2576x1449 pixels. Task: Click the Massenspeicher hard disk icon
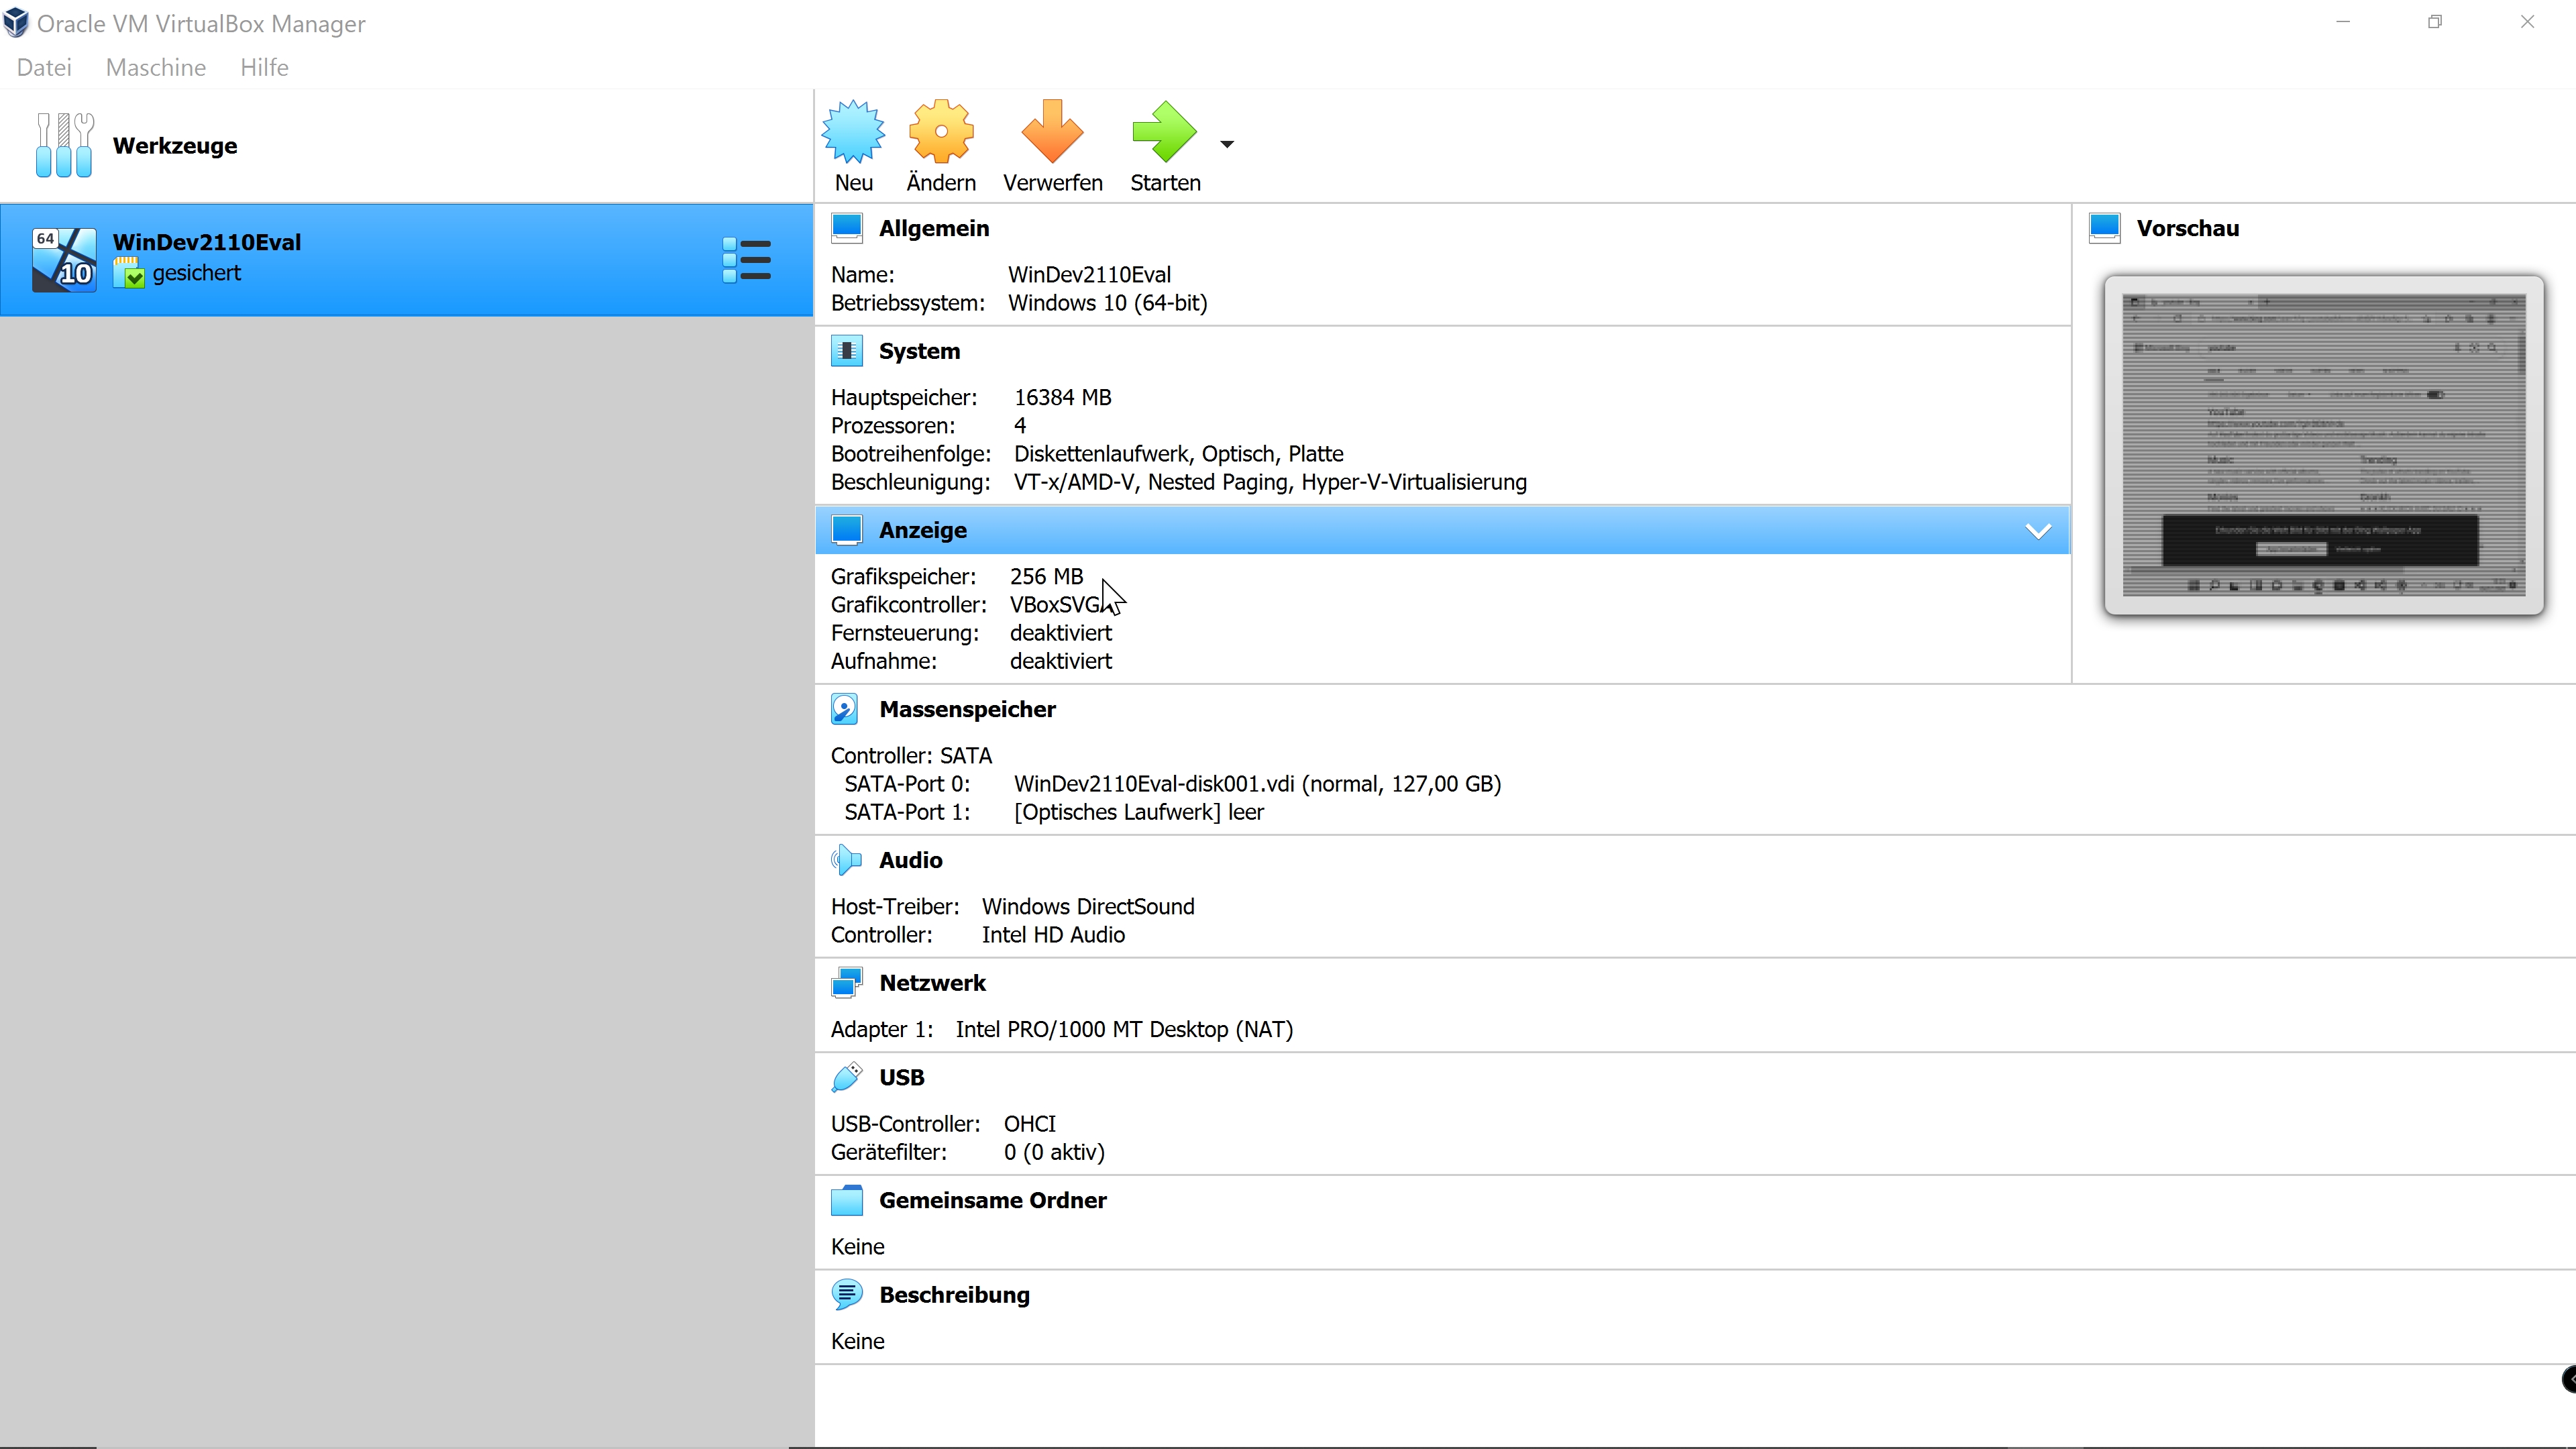tap(845, 709)
